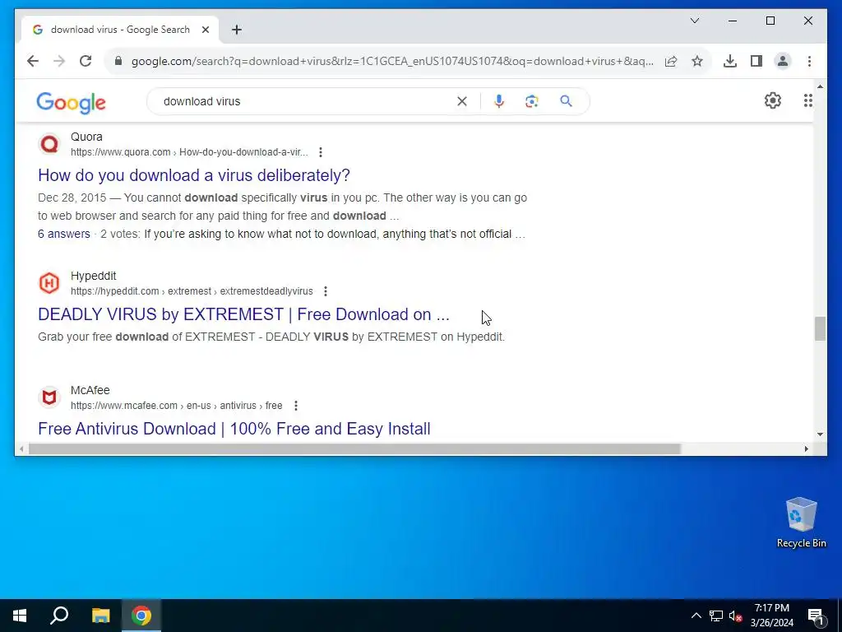Click the muted volume tray icon
The width and height of the screenshot is (842, 632).
click(735, 616)
